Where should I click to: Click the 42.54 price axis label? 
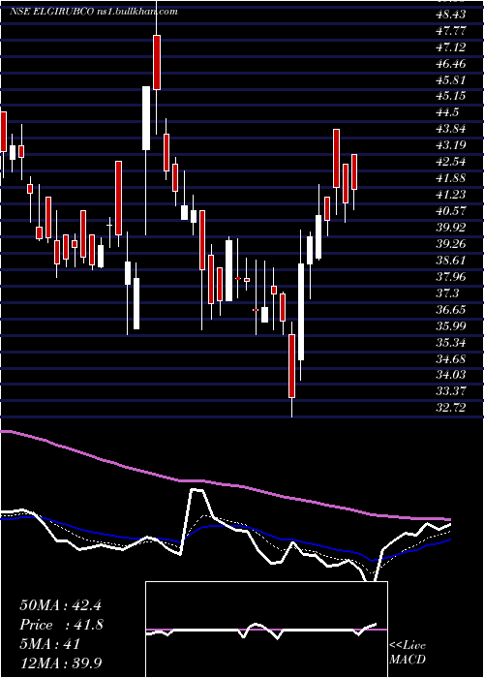tap(452, 162)
